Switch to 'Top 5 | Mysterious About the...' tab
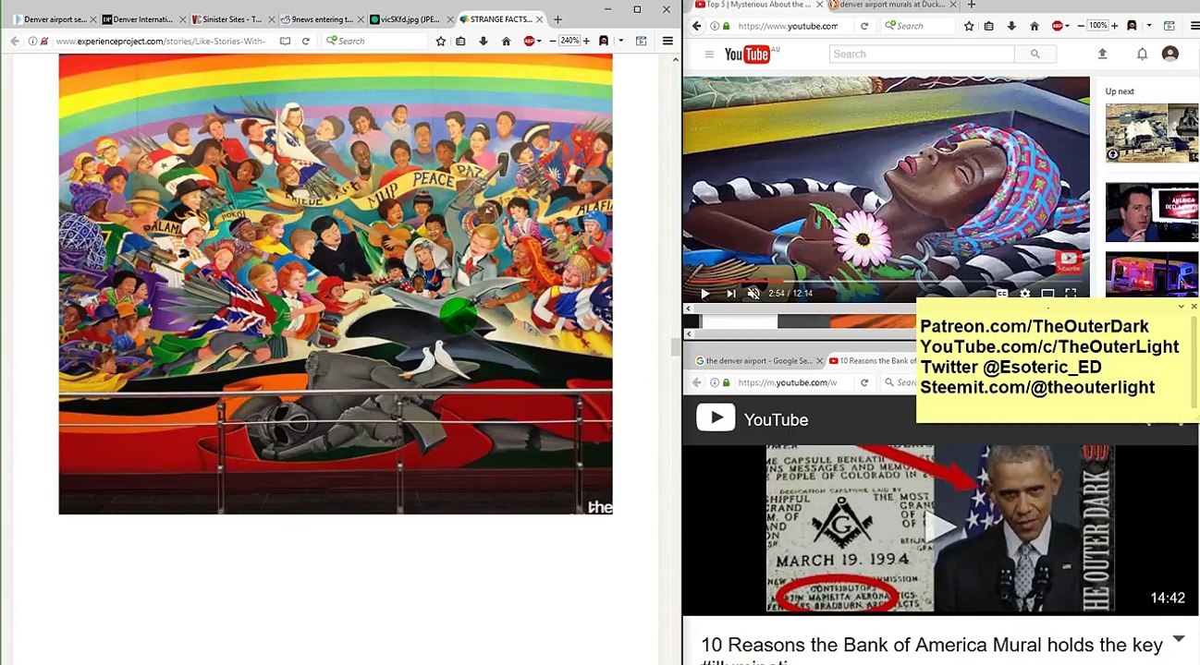The width and height of the screenshot is (1200, 665). [754, 5]
